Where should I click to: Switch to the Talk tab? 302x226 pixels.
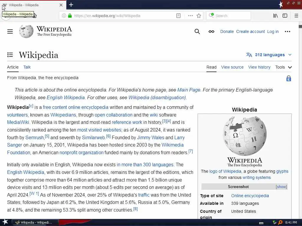click(x=27, y=67)
